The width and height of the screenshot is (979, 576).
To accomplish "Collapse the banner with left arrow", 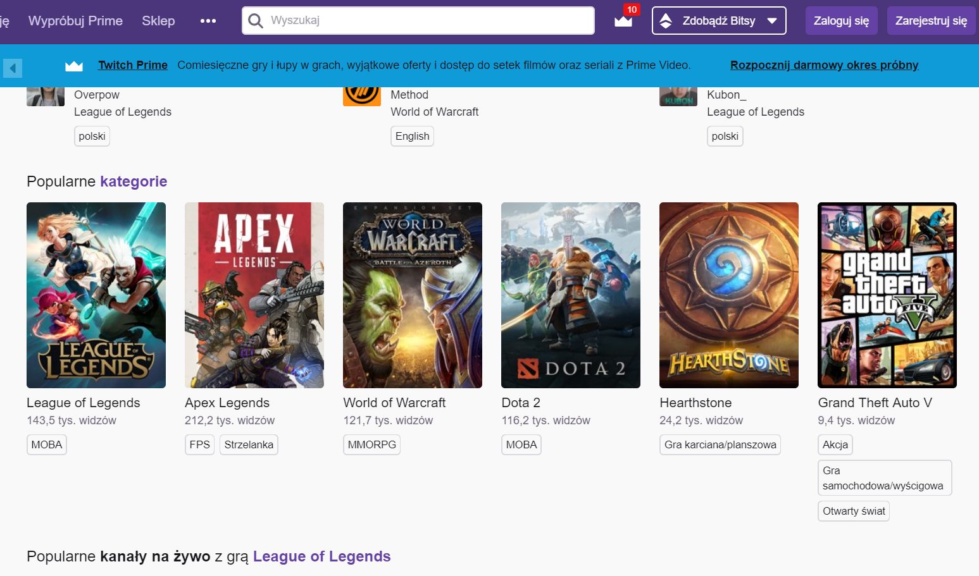I will [13, 68].
